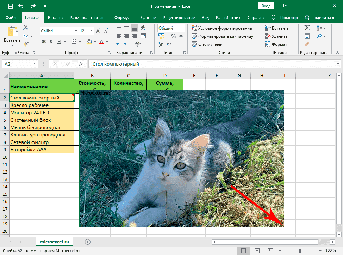Screen dimensions: 343x255
Task: Click the insert function fx icon
Action: pos(81,64)
